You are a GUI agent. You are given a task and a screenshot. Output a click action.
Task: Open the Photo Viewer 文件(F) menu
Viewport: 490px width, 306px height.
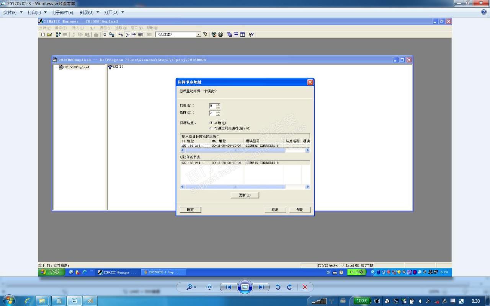point(13,13)
